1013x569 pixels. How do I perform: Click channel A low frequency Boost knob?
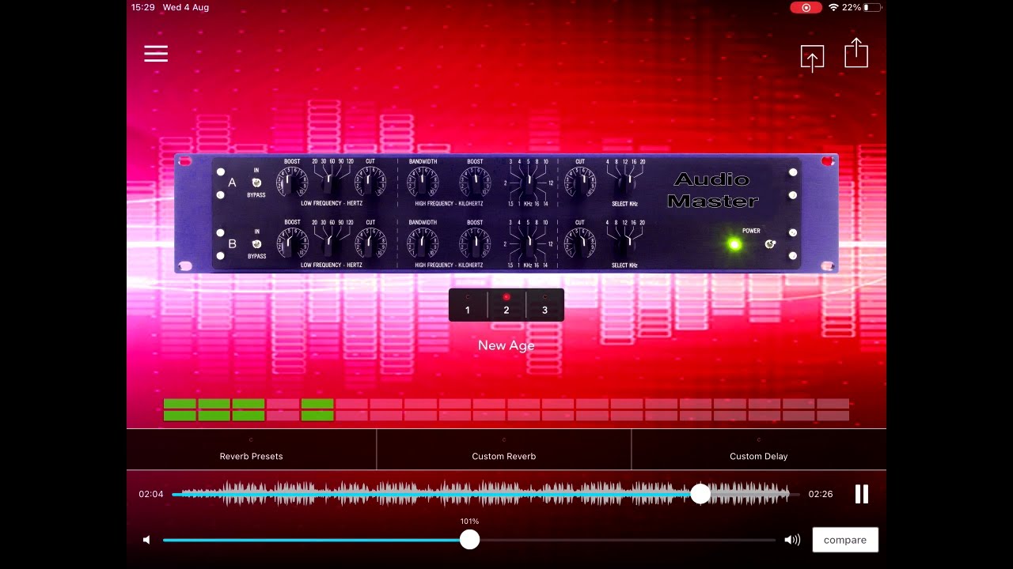tap(292, 183)
